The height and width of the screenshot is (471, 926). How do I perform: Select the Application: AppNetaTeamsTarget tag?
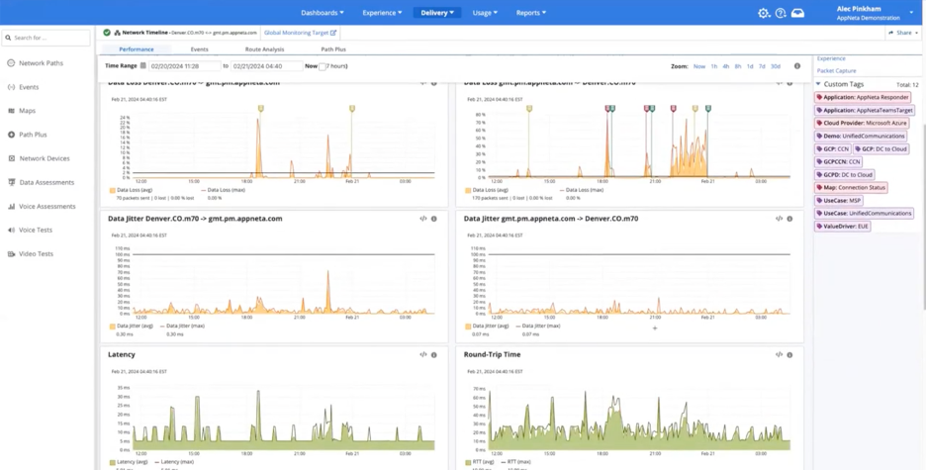(x=865, y=111)
